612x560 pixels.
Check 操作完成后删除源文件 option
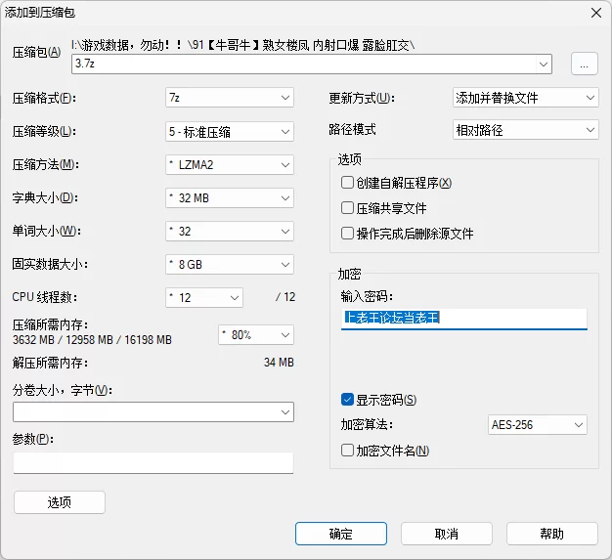click(x=347, y=234)
